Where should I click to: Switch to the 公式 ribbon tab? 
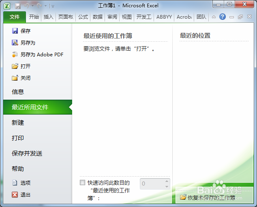pos(83,17)
